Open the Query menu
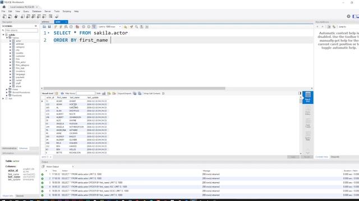Screen dimensions: 359x201 tap(26, 11)
